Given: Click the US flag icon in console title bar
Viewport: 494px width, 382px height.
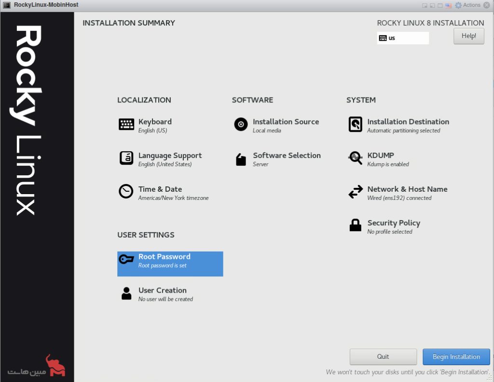Looking at the screenshot, I should (x=449, y=5).
